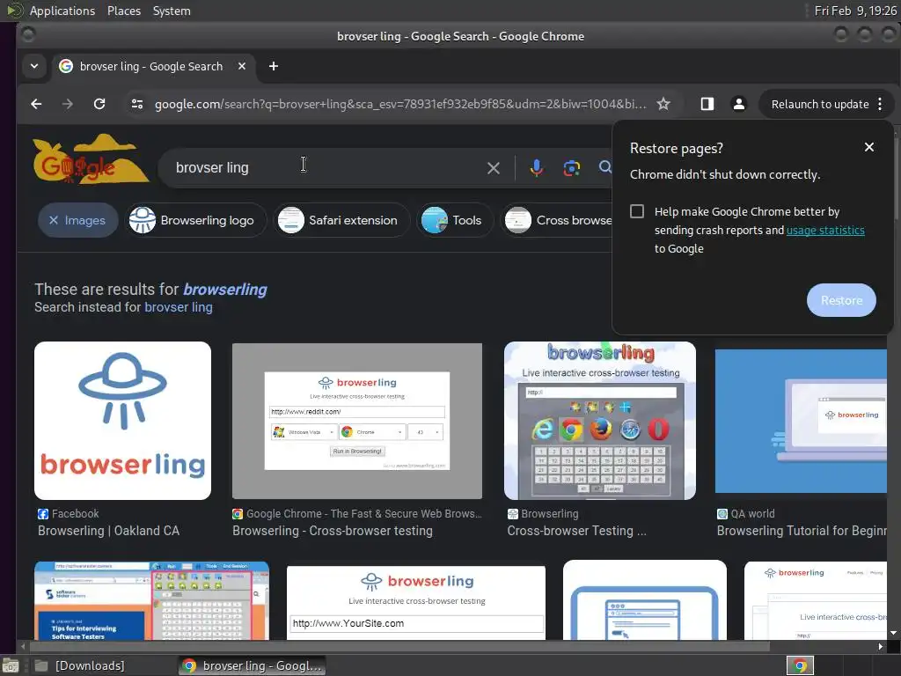Open the reddit.com Browserling screenshot thumbnail

357,421
